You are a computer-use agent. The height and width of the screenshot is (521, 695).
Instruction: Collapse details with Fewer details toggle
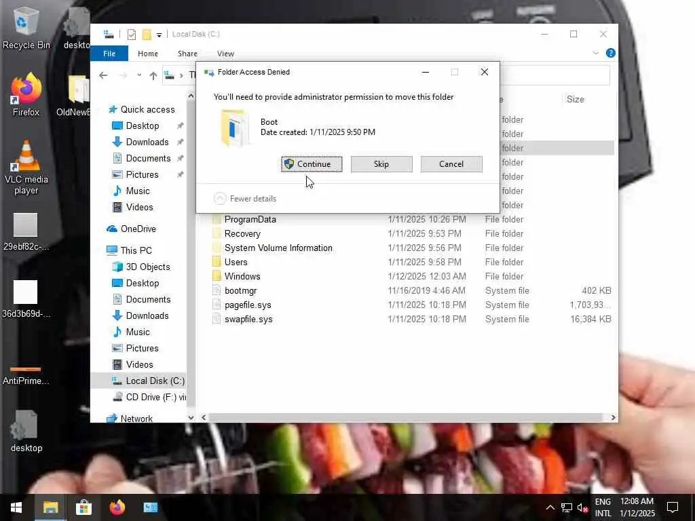[244, 199]
